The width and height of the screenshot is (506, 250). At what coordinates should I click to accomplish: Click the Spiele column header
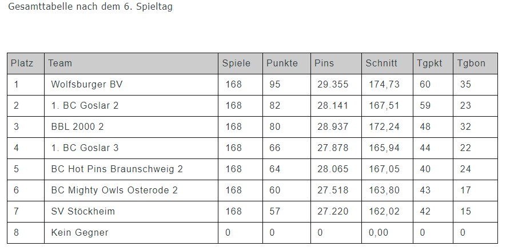(x=236, y=64)
